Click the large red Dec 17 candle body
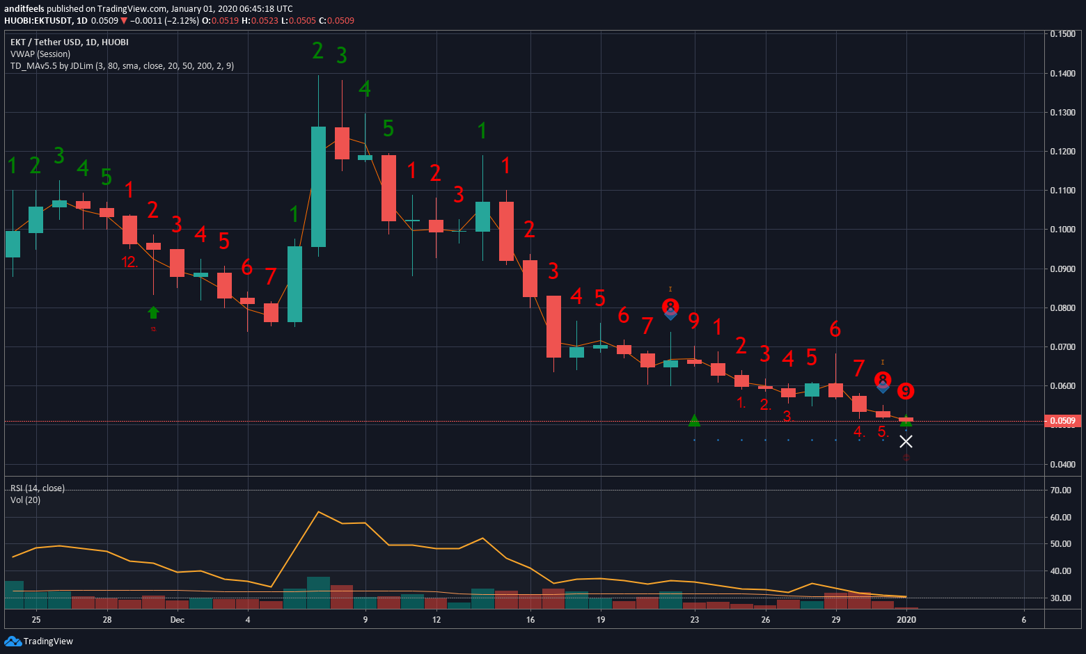The height and width of the screenshot is (654, 1086). coord(553,326)
